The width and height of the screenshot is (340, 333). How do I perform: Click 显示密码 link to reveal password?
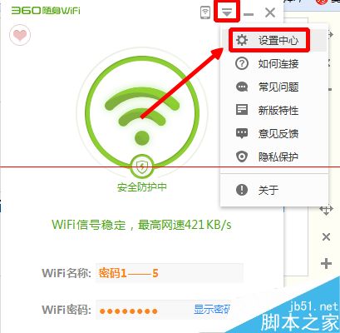click(x=212, y=309)
